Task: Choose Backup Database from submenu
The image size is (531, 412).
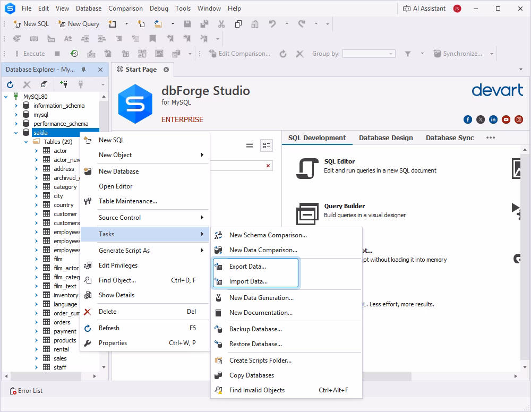Action: [x=286, y=329]
